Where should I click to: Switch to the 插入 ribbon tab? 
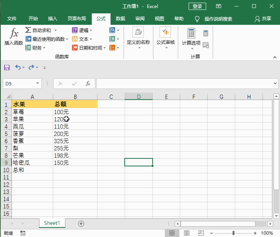53,19
